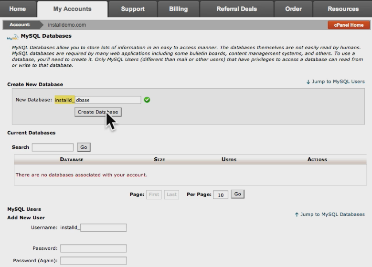Click the cPanel Home button
Screen dimensions: 372x267
[x=349, y=25]
